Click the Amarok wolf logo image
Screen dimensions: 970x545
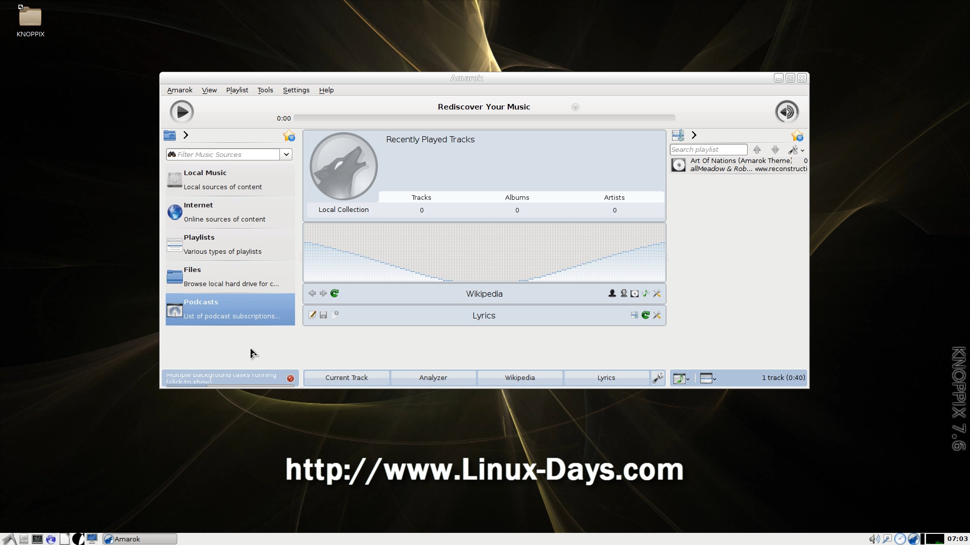pos(344,167)
